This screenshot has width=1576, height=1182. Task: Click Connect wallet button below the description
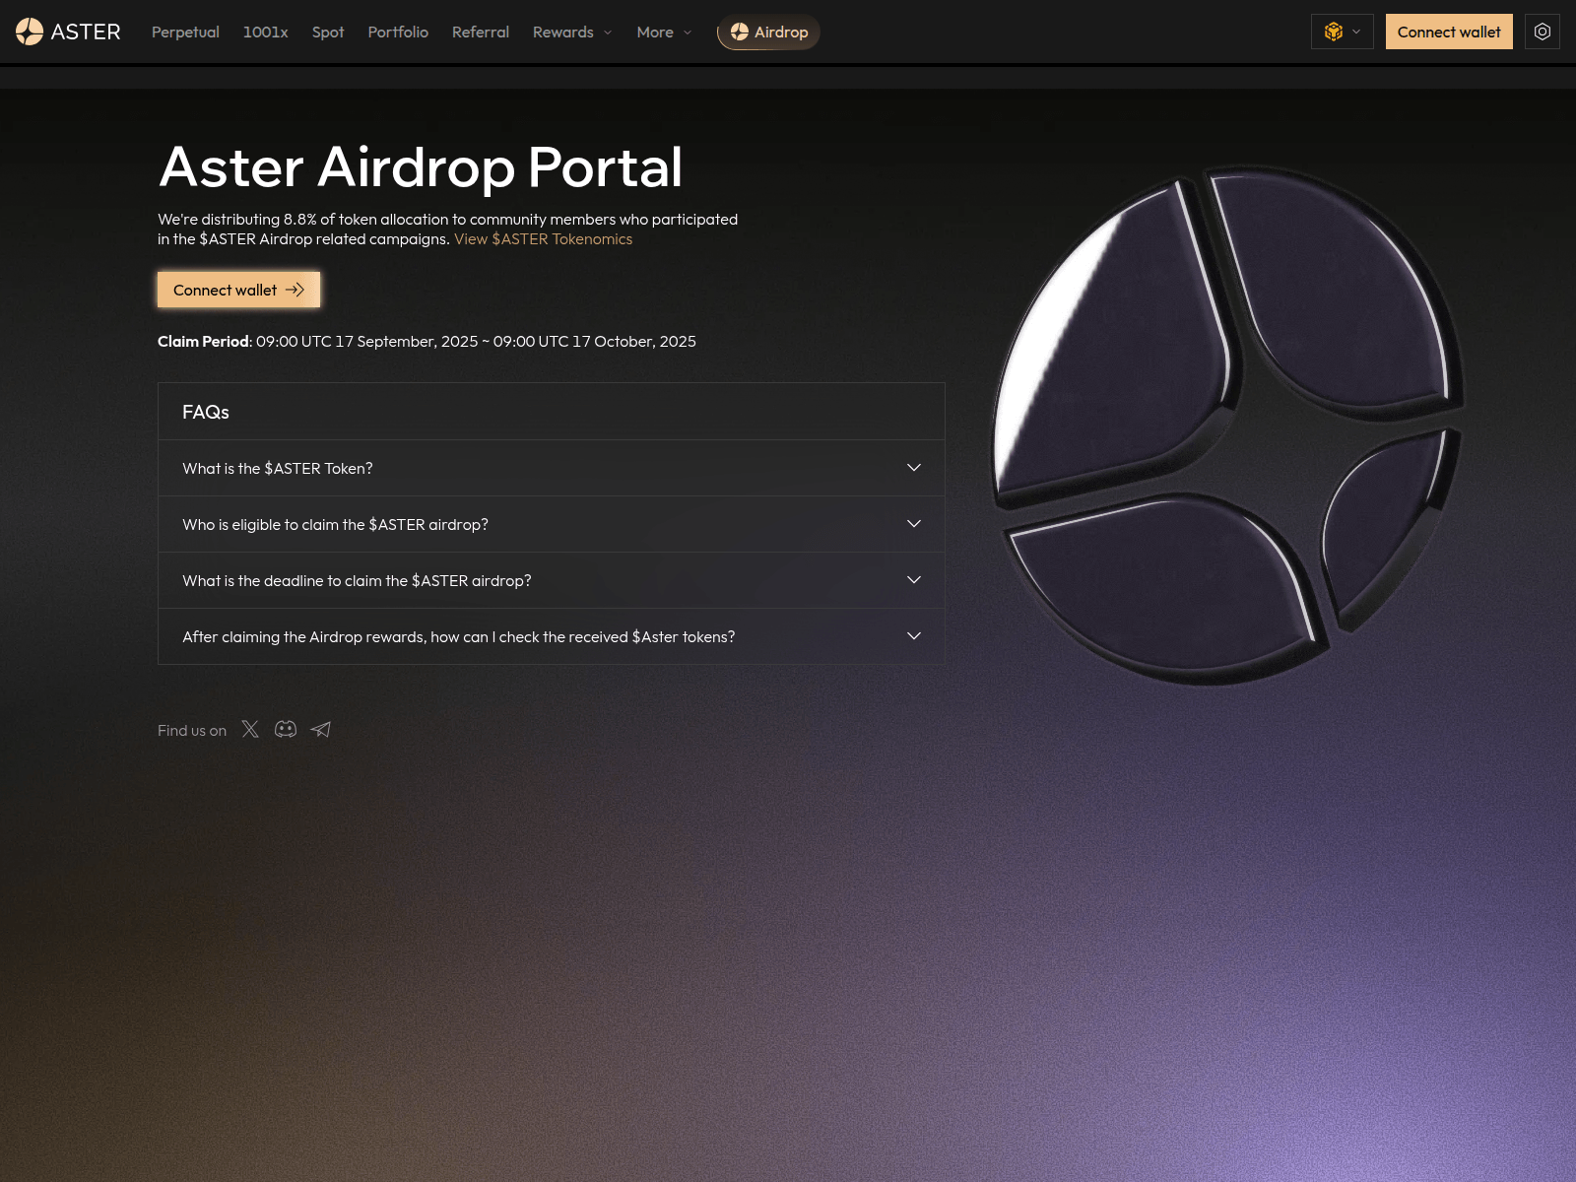[238, 290]
